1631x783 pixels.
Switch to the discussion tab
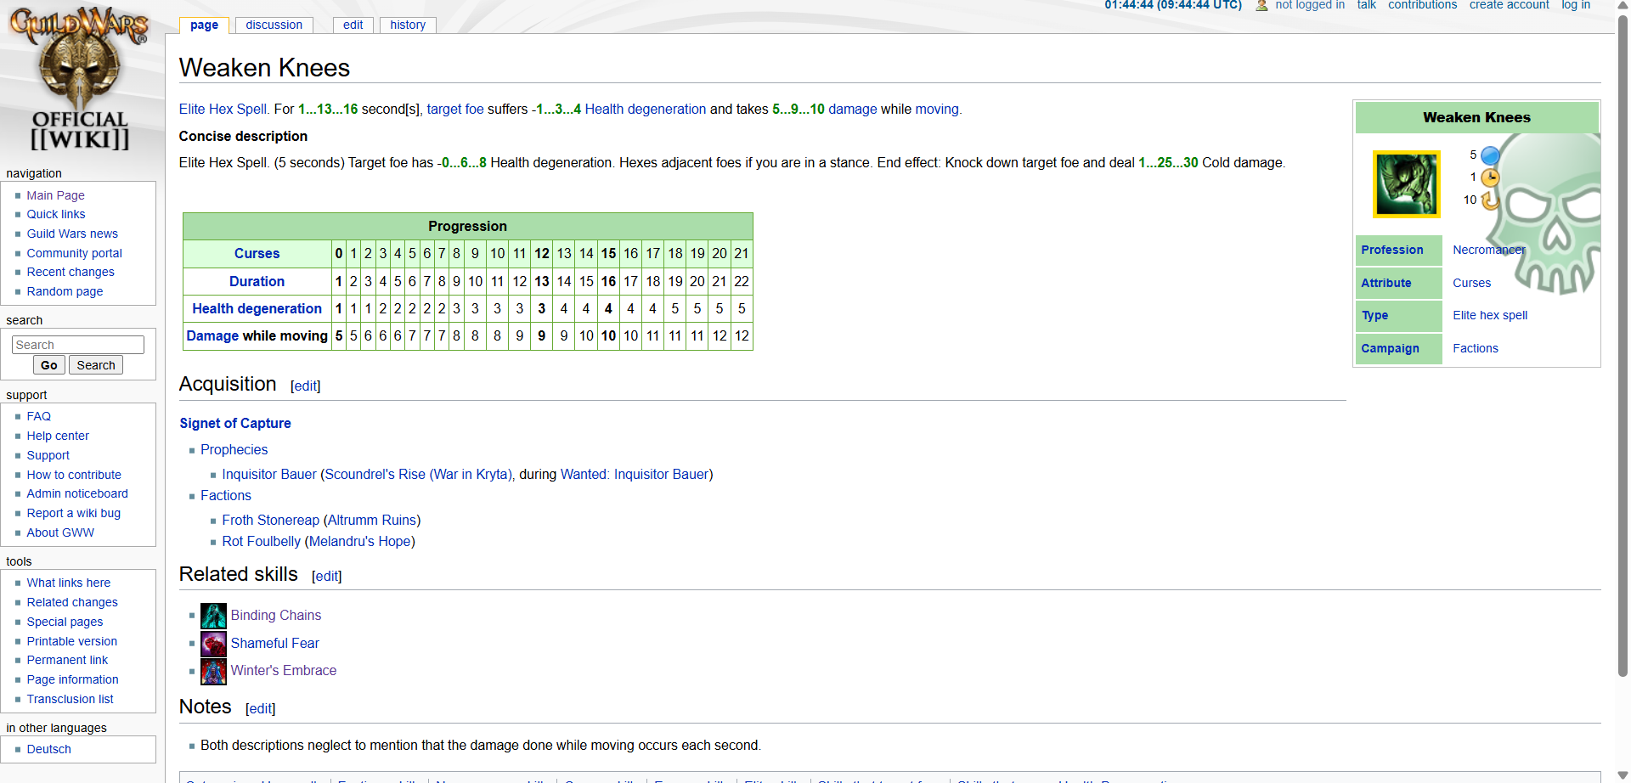point(274,25)
